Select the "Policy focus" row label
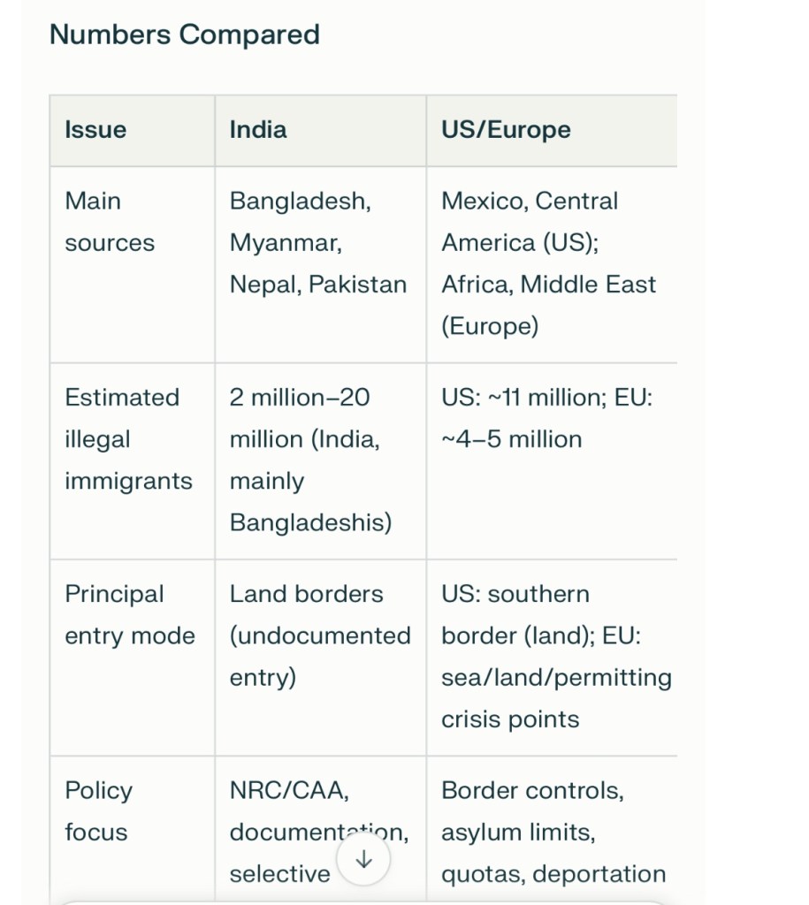This screenshot has width=809, height=905. 98,811
